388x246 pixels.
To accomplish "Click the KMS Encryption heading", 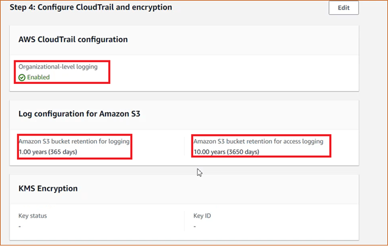I will pos(48,189).
